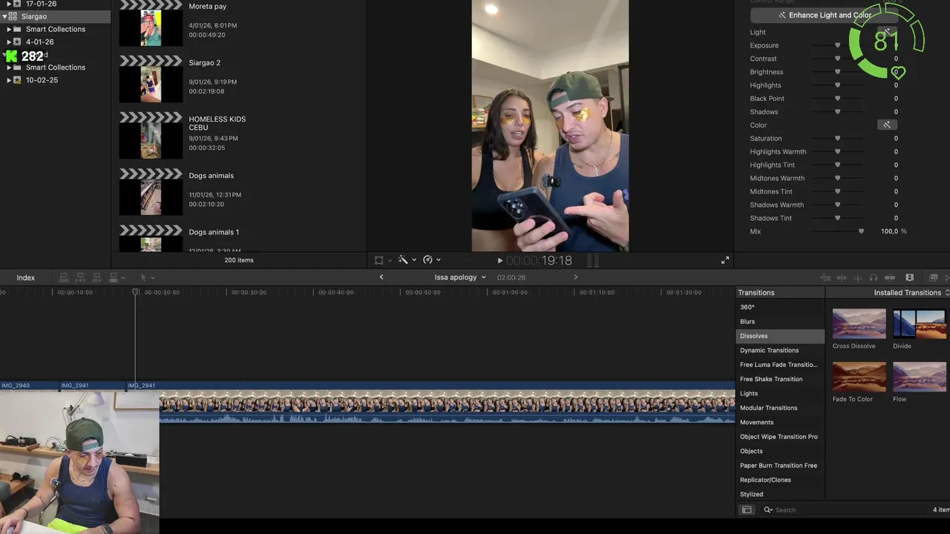Adjust the Mix slider handle
Image resolution: width=950 pixels, height=534 pixels.
[x=861, y=231]
